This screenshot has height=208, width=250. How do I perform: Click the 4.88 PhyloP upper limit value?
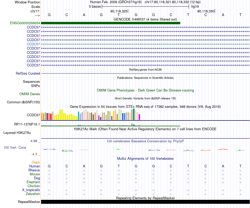click(34, 141)
